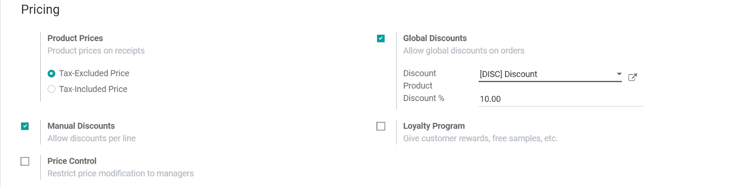Click the 'Restrict price modification to managers' text
Screen dimensions: 733x187
click(x=120, y=174)
